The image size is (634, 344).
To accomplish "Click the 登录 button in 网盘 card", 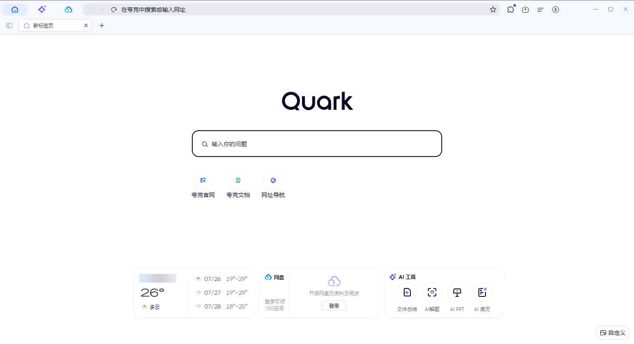I will pyautogui.click(x=334, y=306).
